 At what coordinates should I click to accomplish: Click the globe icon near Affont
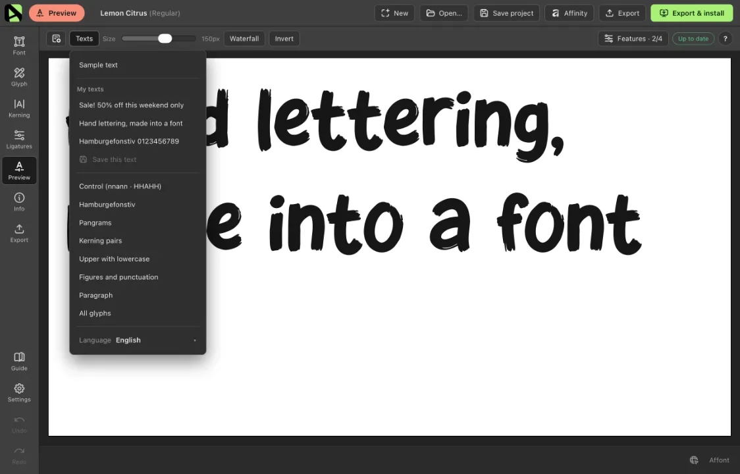click(694, 460)
